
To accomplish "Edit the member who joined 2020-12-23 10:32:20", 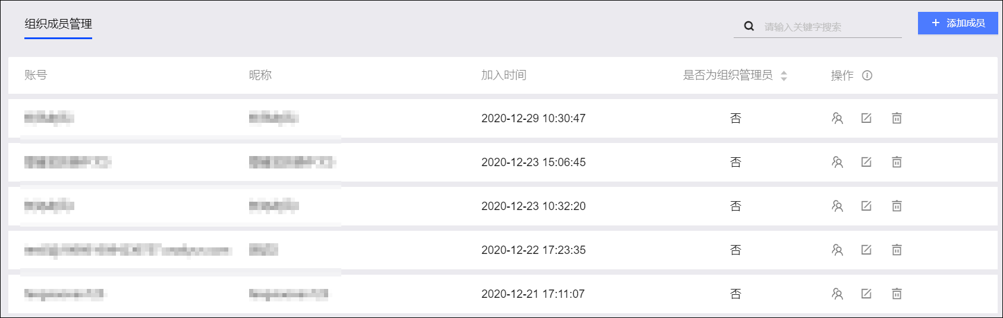I will tap(866, 206).
